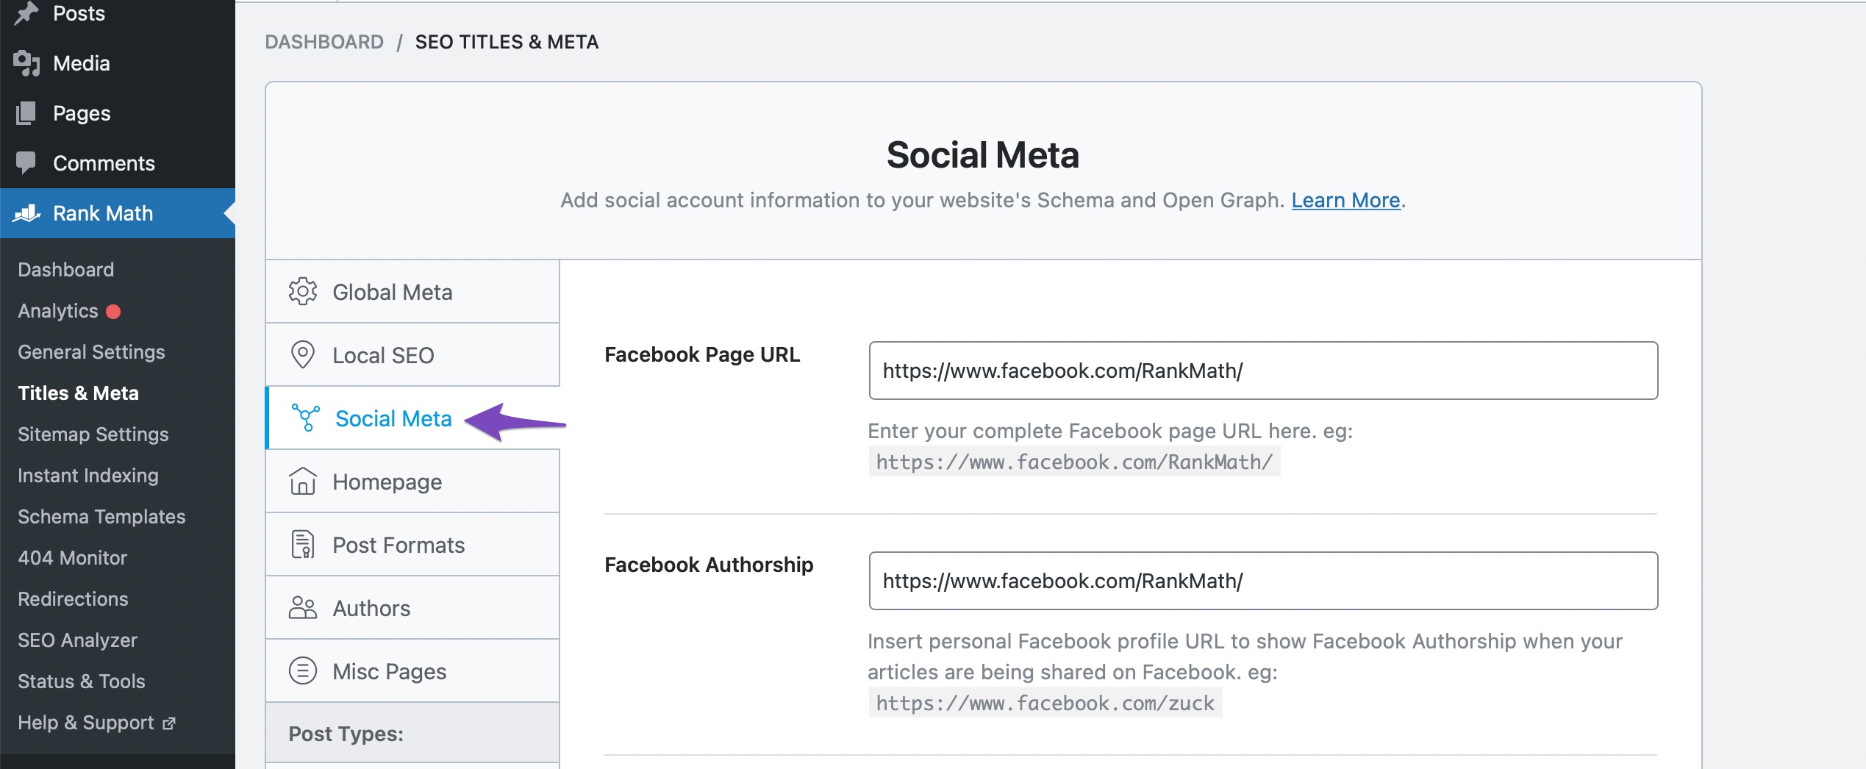Click the Facebook Authorship label

coord(709,565)
